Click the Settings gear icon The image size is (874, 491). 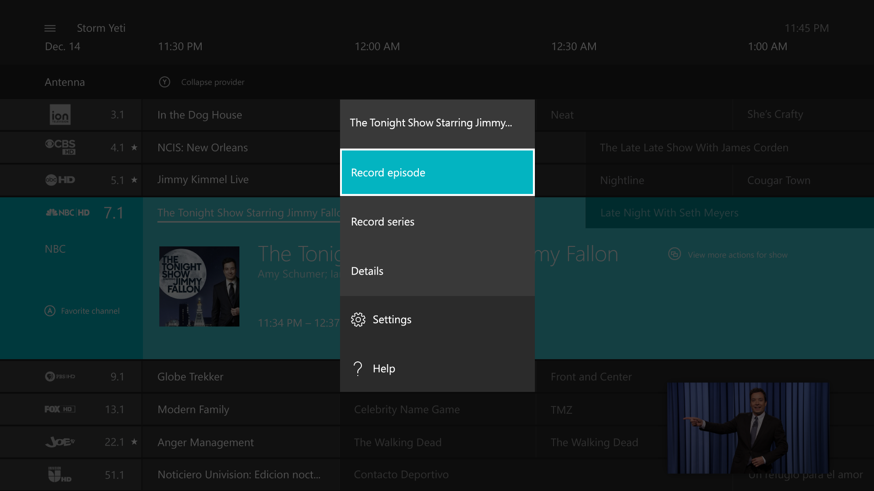[358, 320]
